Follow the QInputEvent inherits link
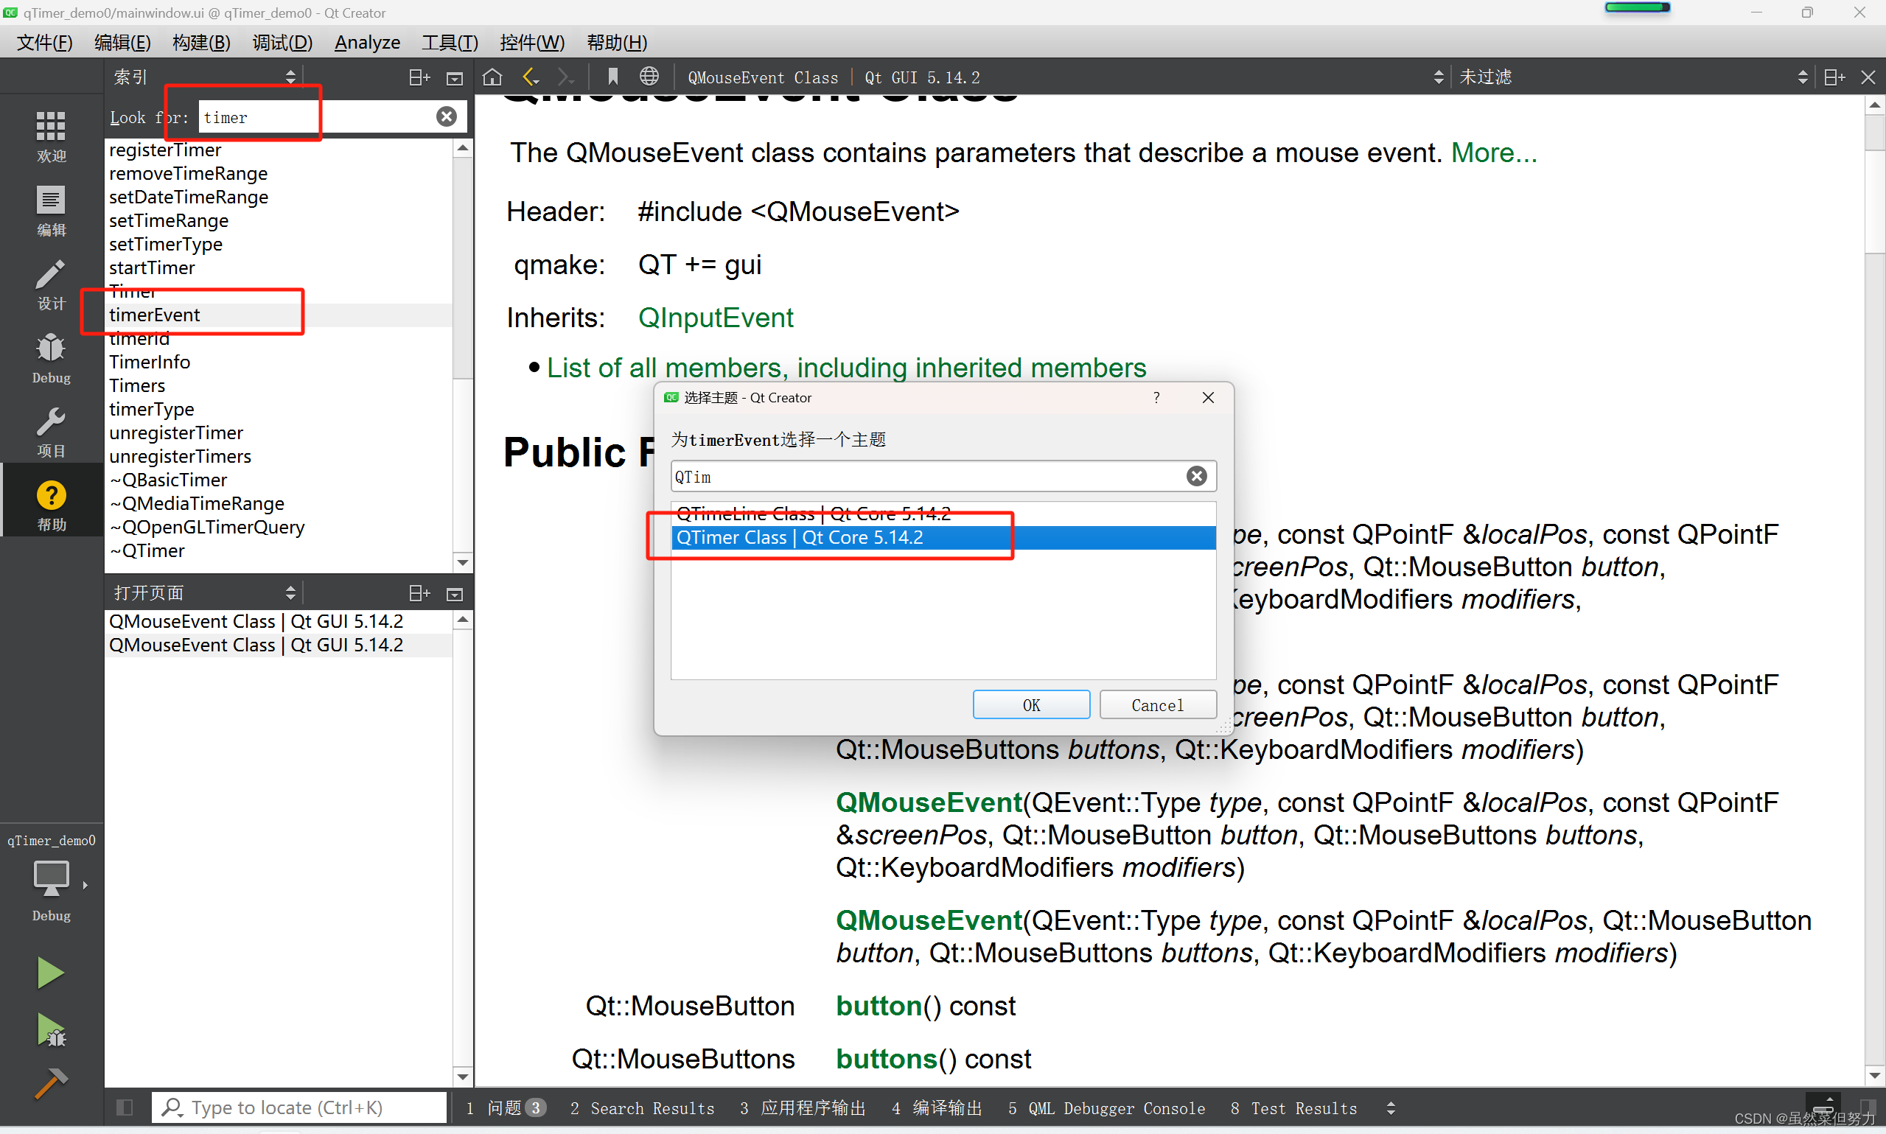Screen dimensions: 1886x1134 716,317
